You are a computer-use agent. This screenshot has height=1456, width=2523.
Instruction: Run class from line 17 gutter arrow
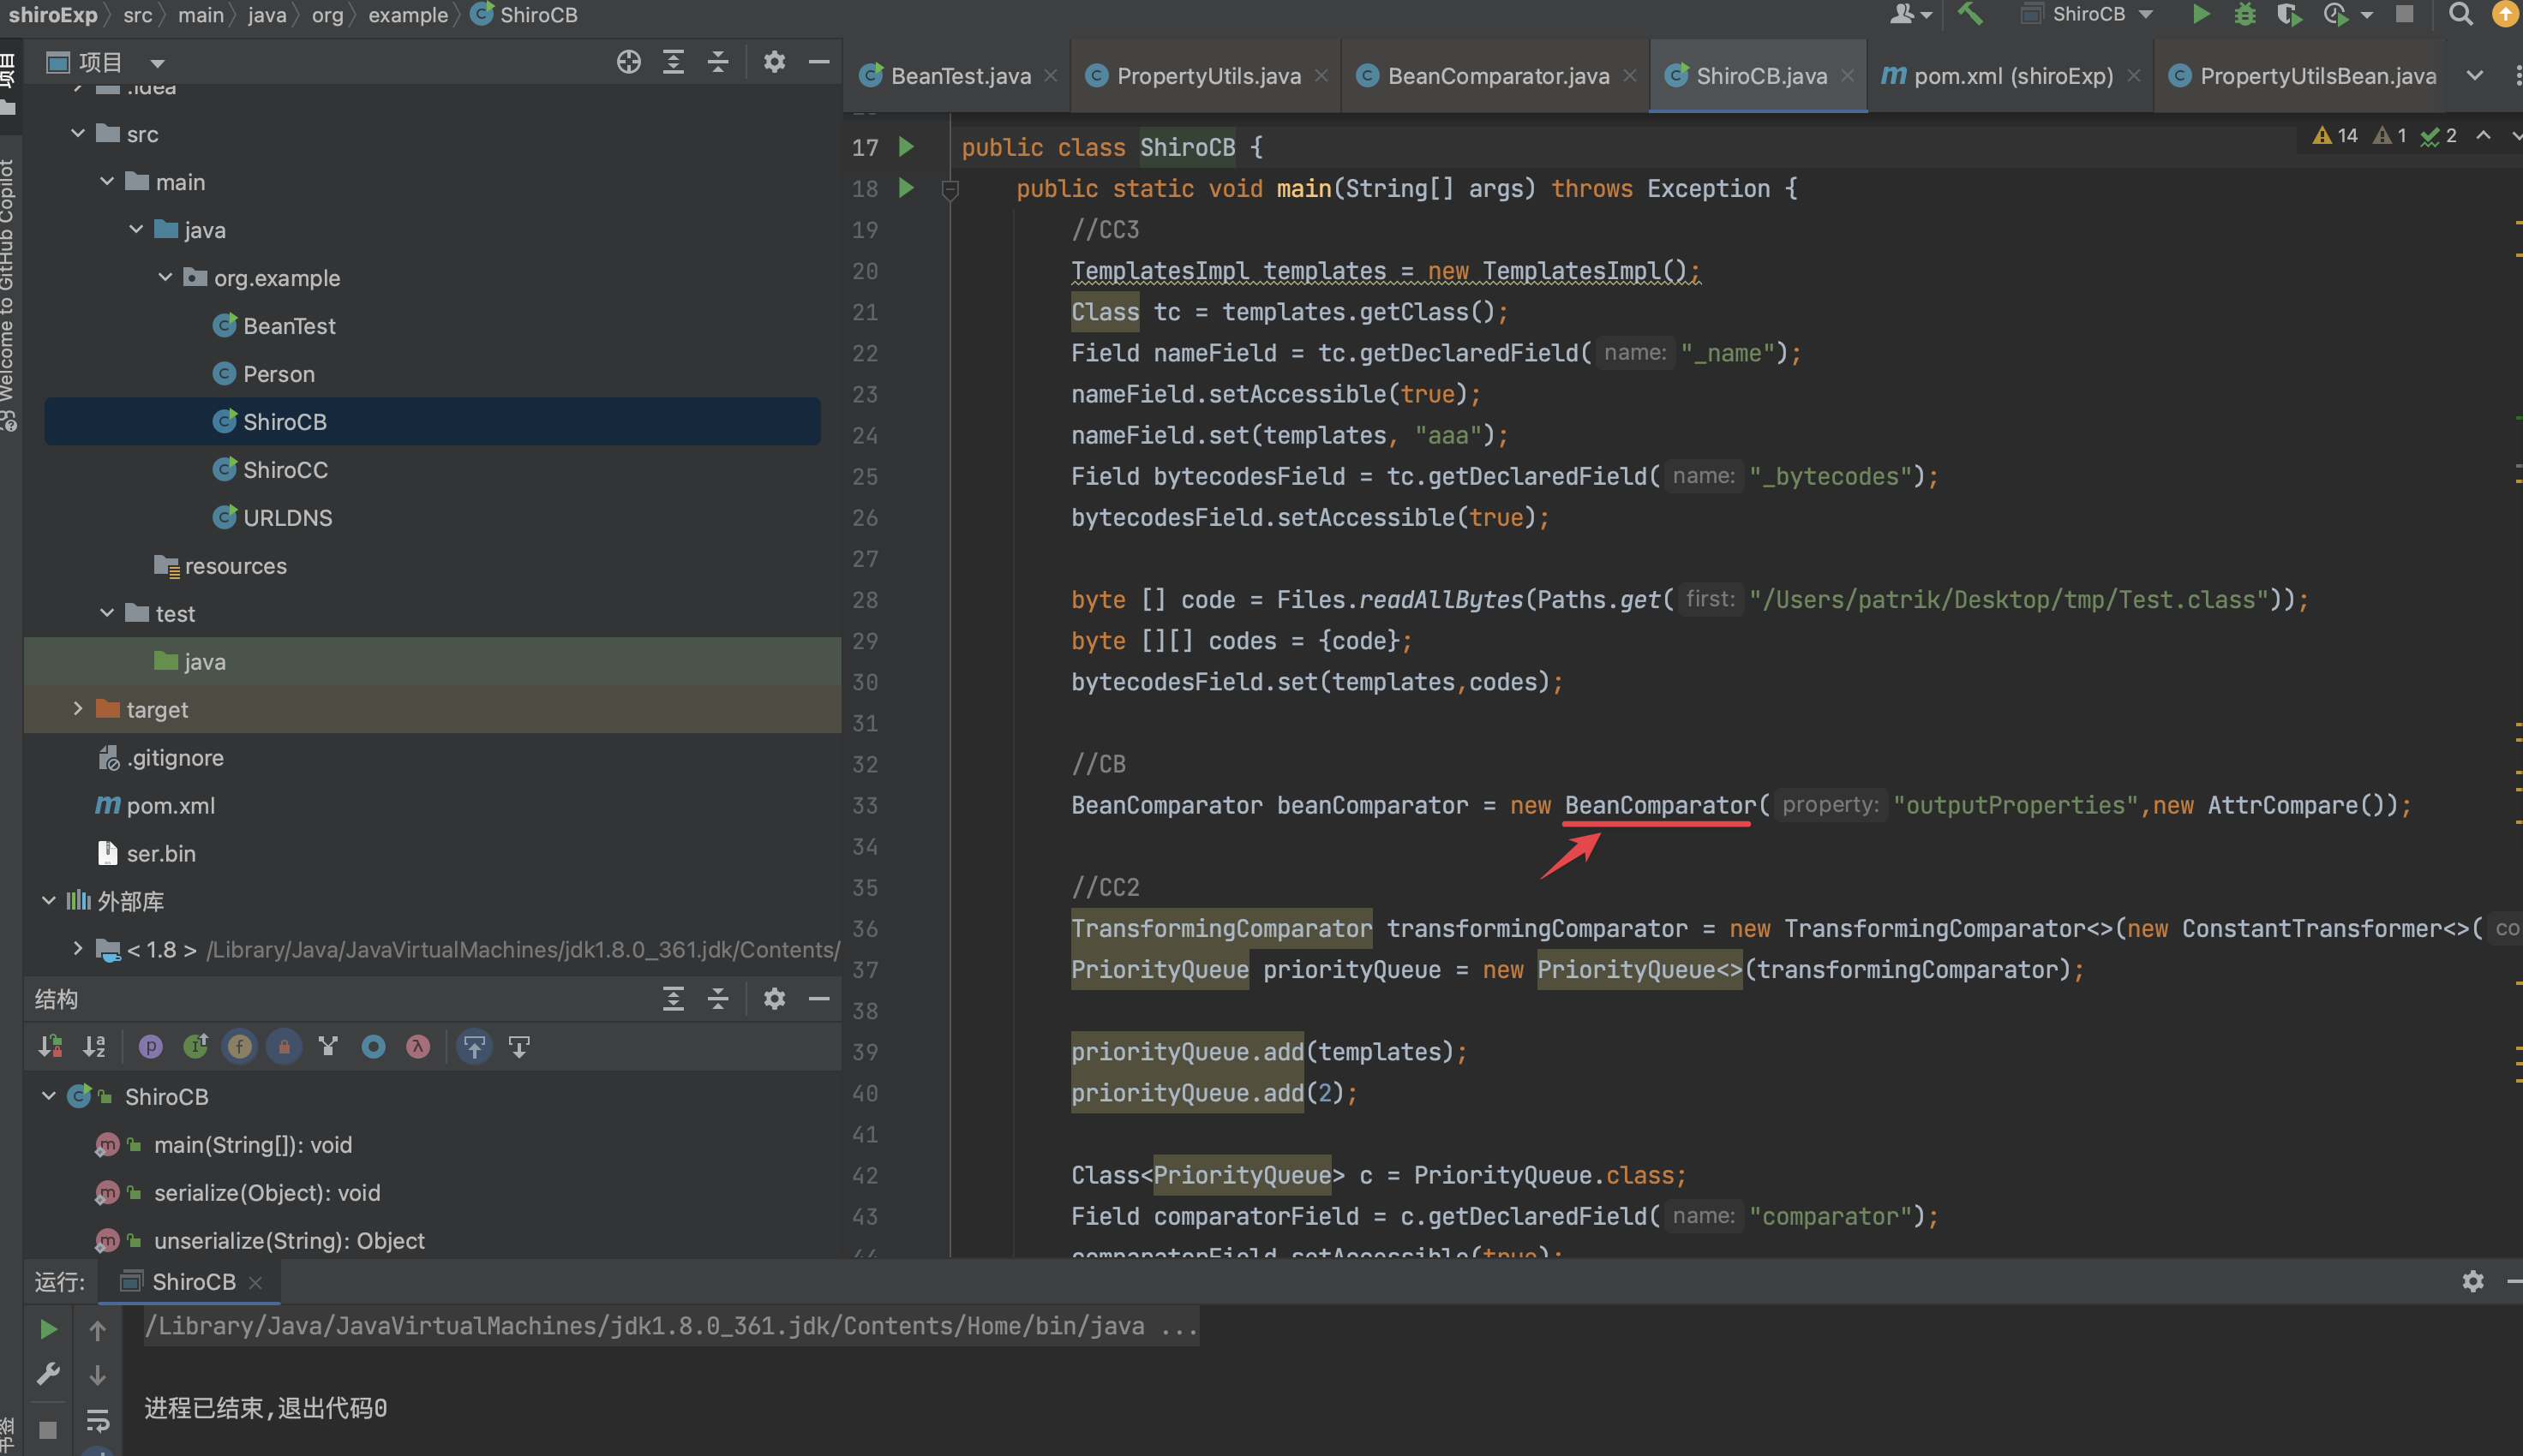tap(907, 147)
